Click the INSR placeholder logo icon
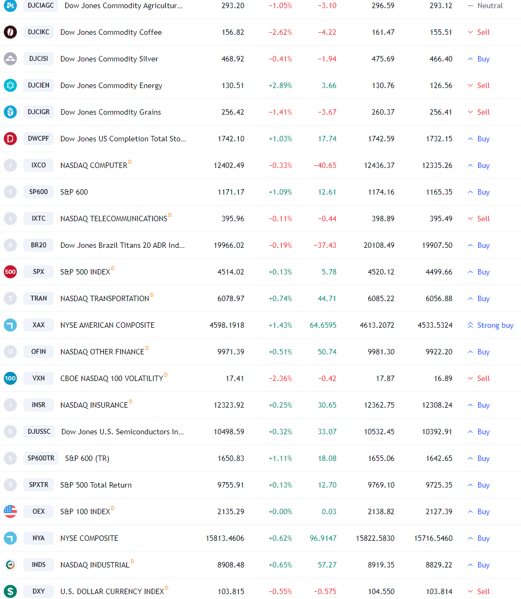Viewport: 521px width, 599px height. [10, 405]
